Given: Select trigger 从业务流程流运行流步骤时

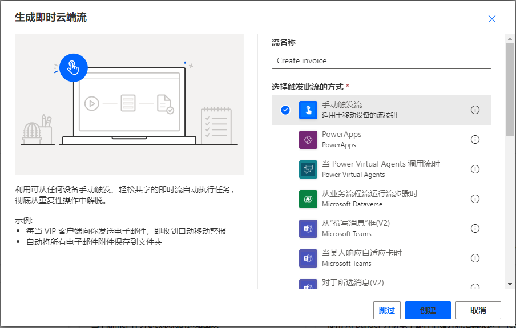Looking at the screenshot, I should (x=381, y=199).
